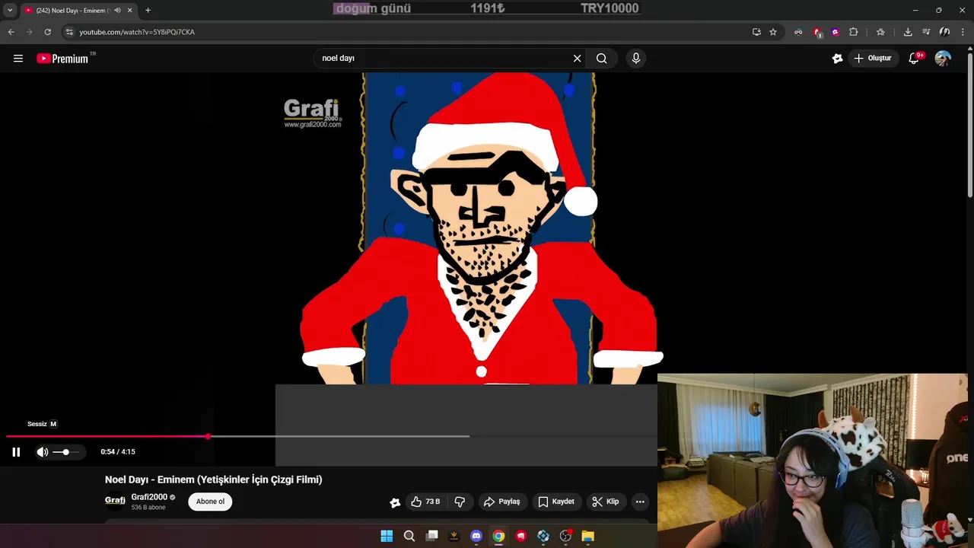Open the tab search dropdown arrow
The height and width of the screenshot is (548, 974).
(10, 11)
